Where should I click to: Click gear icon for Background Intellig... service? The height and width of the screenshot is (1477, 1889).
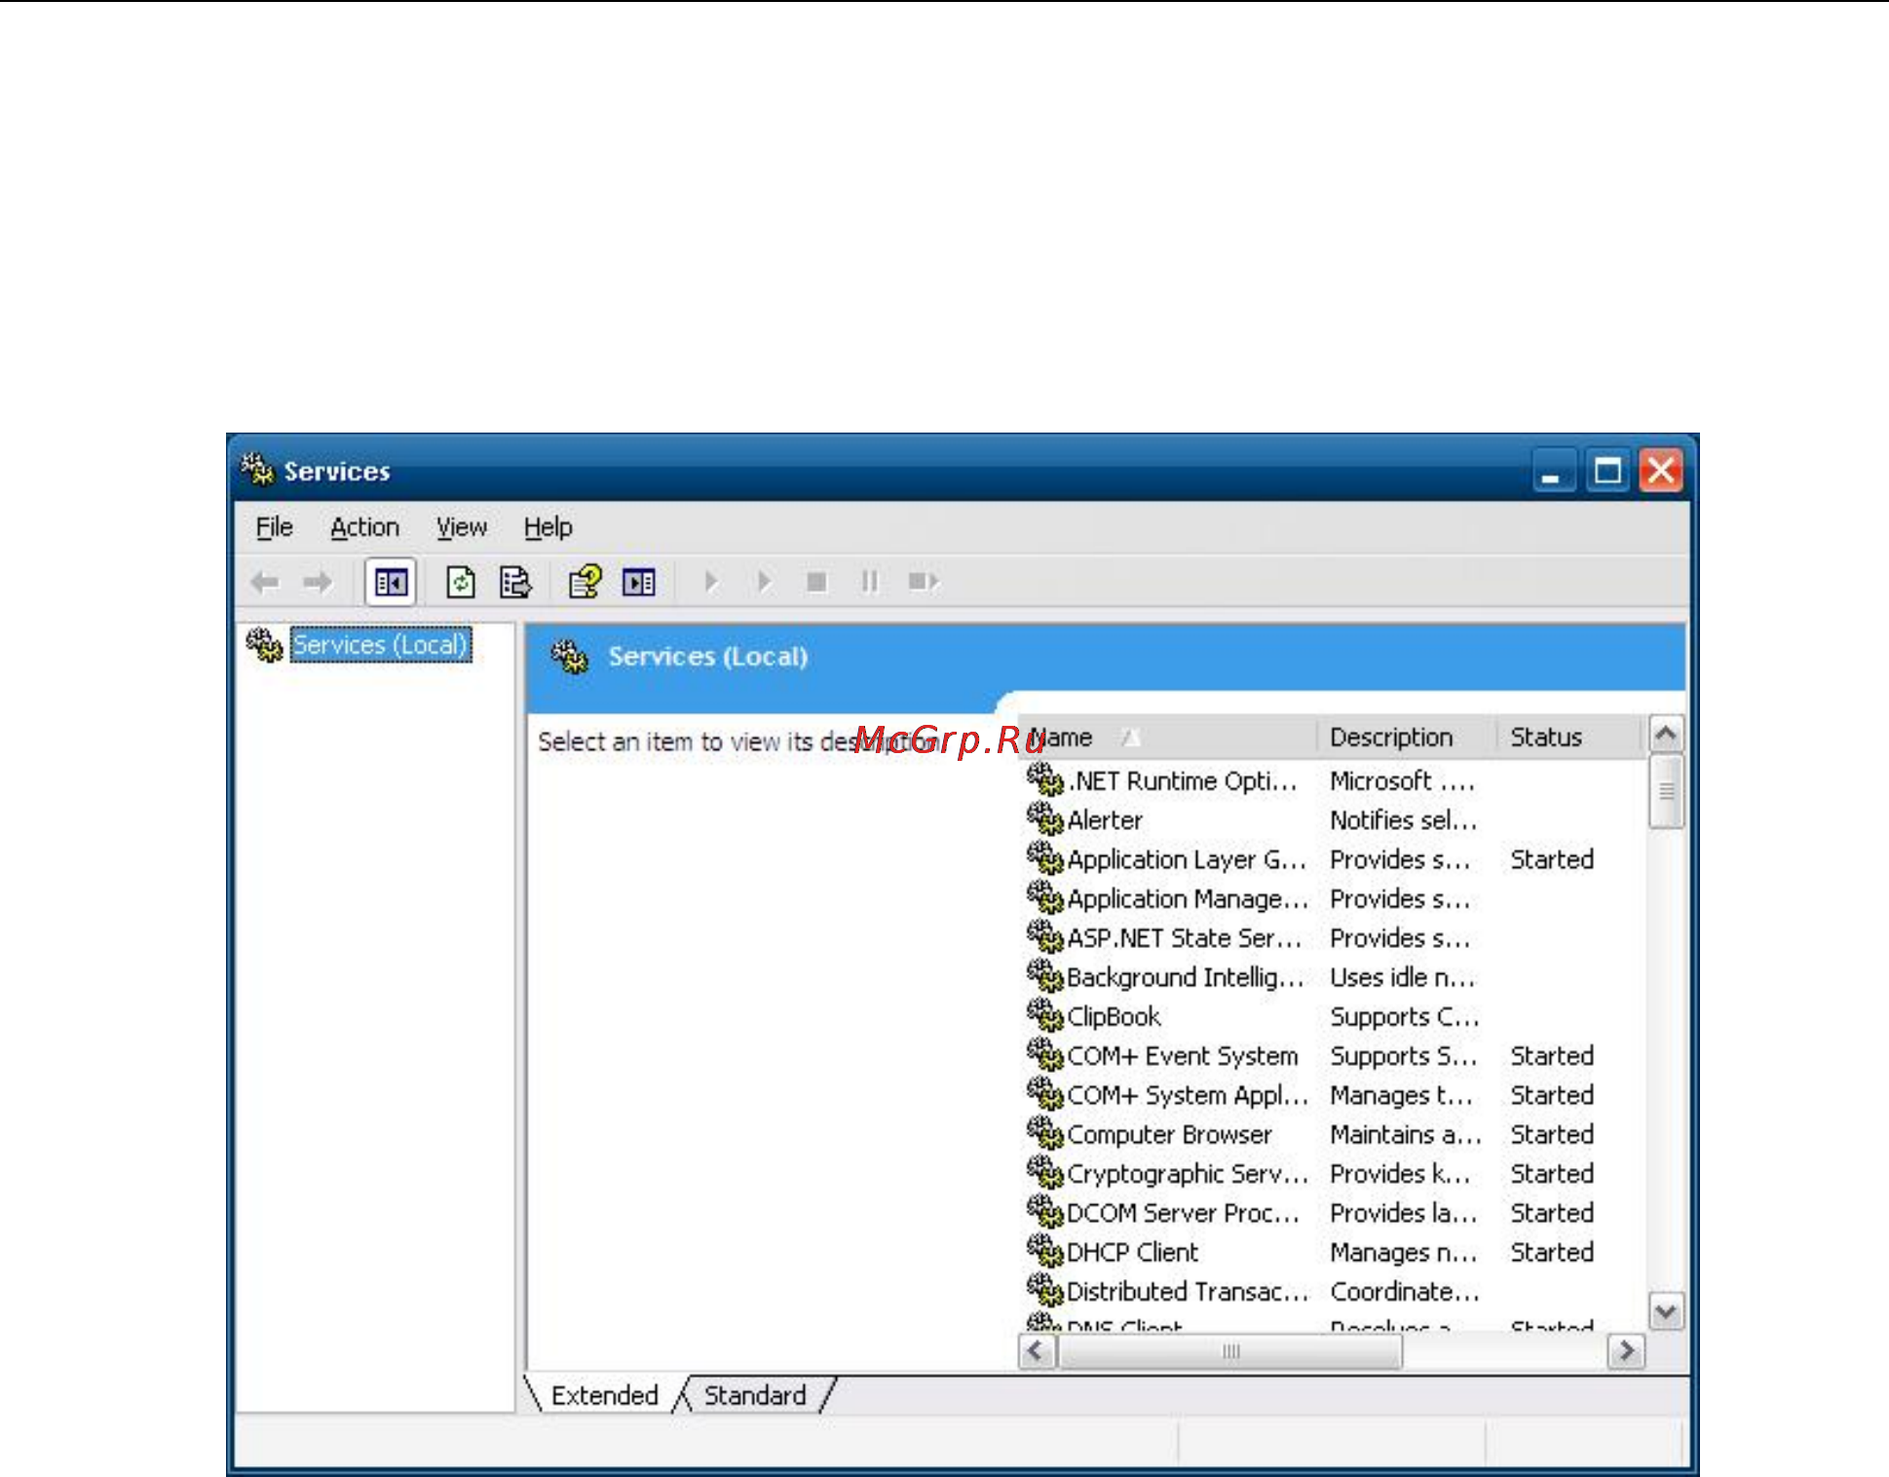tap(1044, 976)
